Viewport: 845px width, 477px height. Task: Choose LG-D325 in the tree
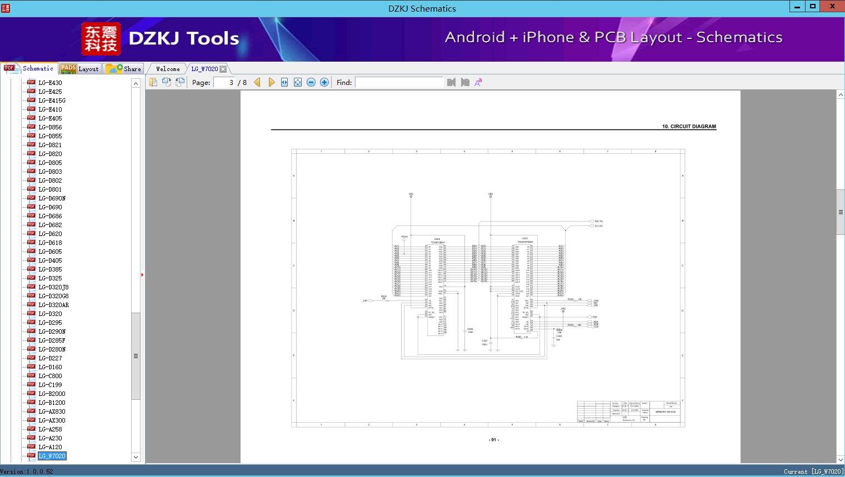pos(50,278)
